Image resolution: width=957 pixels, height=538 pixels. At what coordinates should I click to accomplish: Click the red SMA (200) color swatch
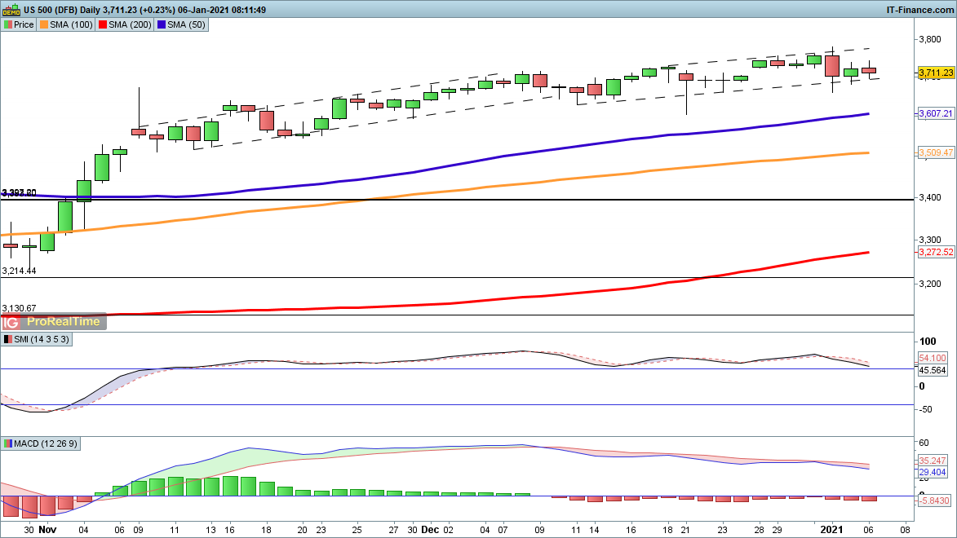[x=103, y=25]
